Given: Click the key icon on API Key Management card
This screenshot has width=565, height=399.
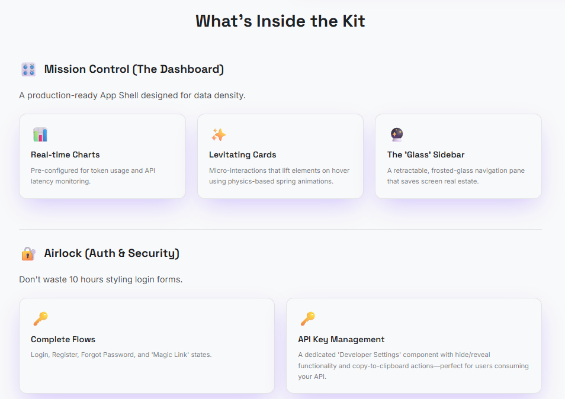Looking at the screenshot, I should 307,318.
